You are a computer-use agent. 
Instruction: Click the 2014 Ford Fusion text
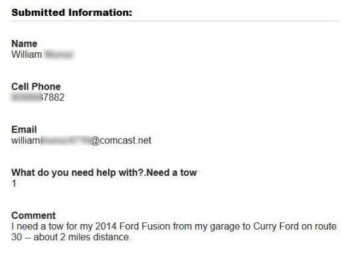pyautogui.click(x=133, y=226)
